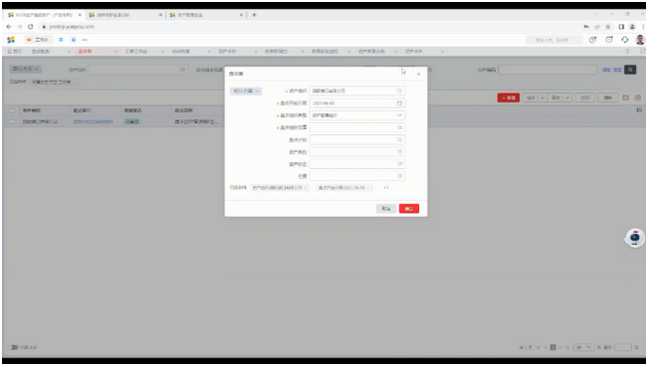Image resolution: width=651 pixels, height=366 pixels.
Task: Open calendar icon in 盘点开始日期 field
Action: (x=399, y=102)
